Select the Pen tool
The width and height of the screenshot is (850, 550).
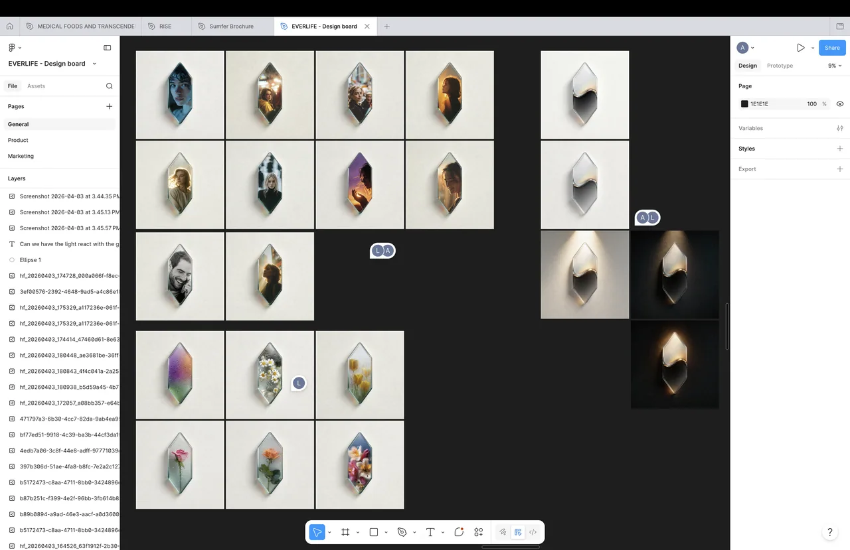click(402, 532)
